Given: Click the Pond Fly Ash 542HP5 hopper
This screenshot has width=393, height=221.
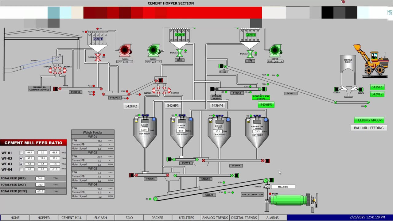Looking at the screenshot, I should point(257,131).
